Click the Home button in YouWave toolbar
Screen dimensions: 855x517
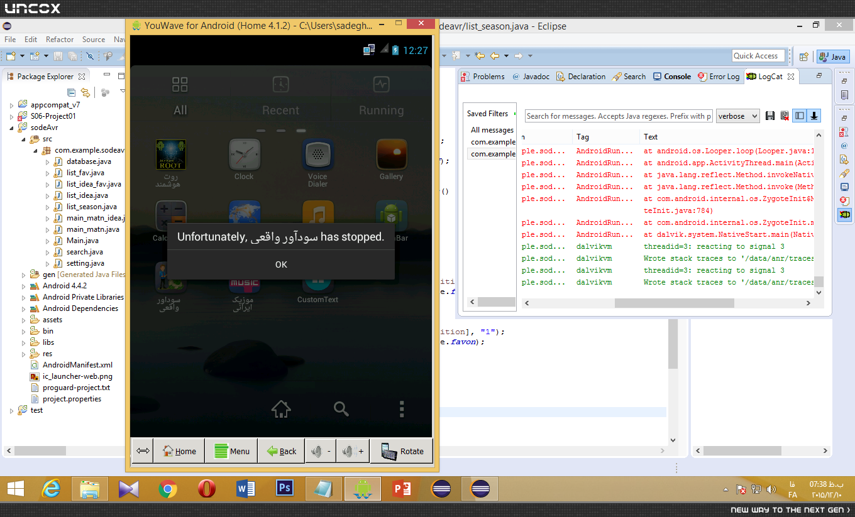(179, 451)
